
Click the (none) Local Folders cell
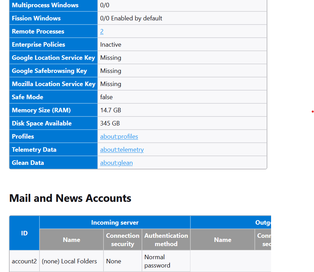tap(69, 261)
